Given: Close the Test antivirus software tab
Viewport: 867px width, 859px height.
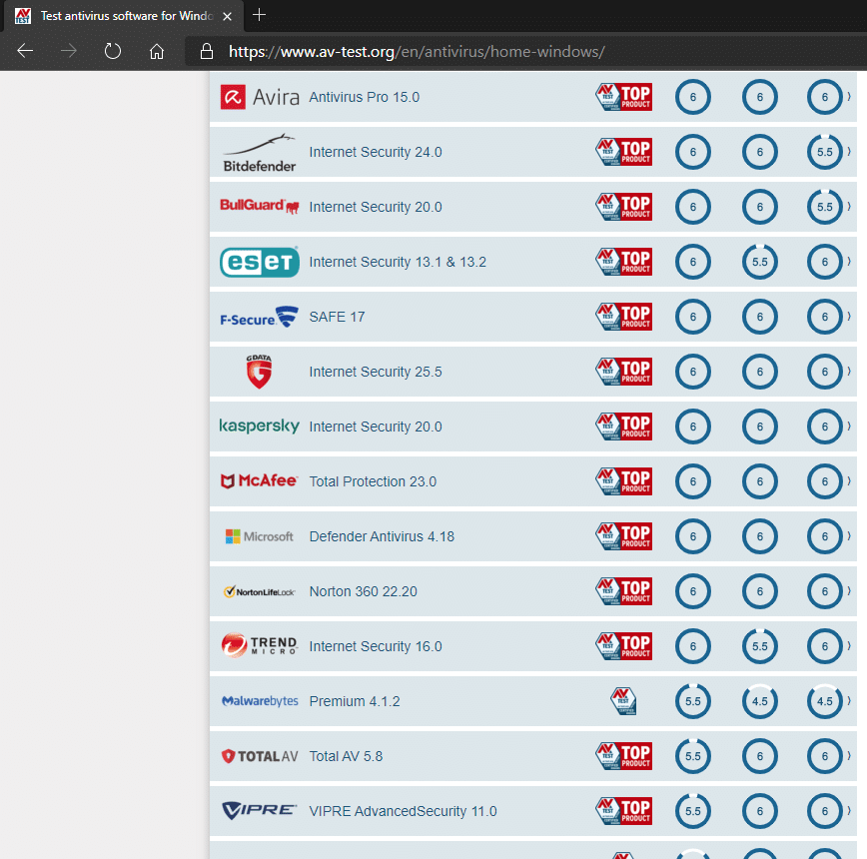Looking at the screenshot, I should point(227,16).
